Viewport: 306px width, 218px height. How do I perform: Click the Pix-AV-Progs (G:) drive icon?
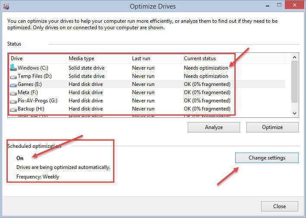[x=13, y=101]
